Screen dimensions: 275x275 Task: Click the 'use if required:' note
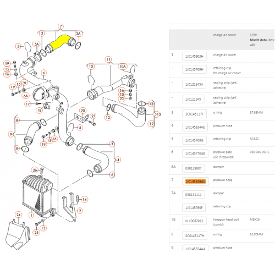click(x=223, y=157)
